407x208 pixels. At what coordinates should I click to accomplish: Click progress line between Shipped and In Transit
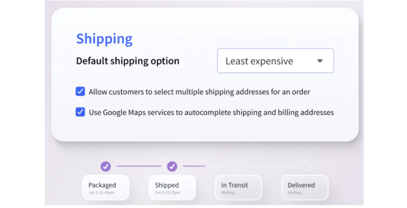coord(205,166)
